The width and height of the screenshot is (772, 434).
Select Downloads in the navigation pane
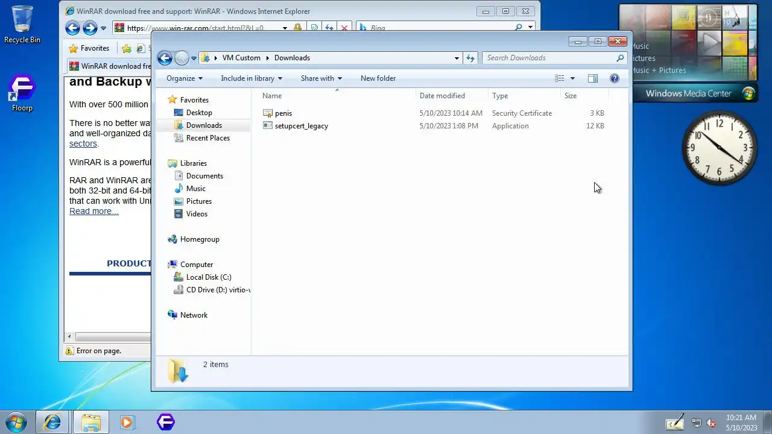[x=204, y=125]
